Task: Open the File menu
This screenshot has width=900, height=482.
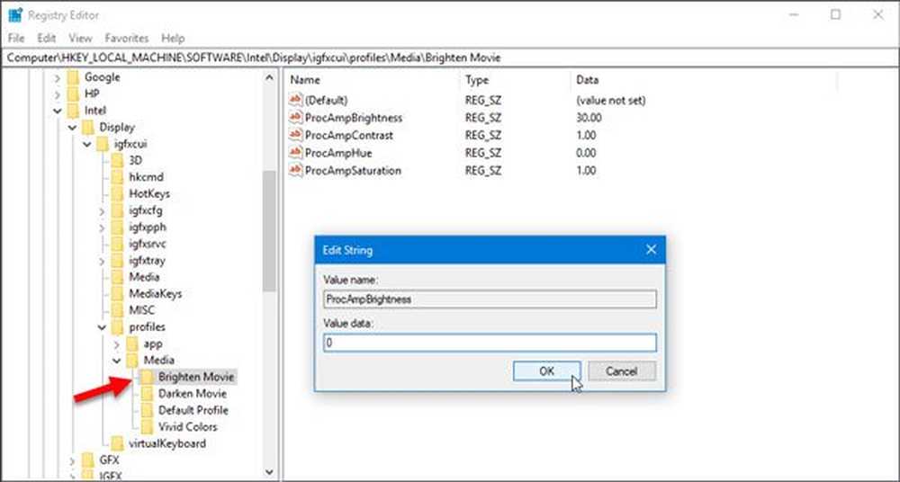Action: tap(16, 39)
